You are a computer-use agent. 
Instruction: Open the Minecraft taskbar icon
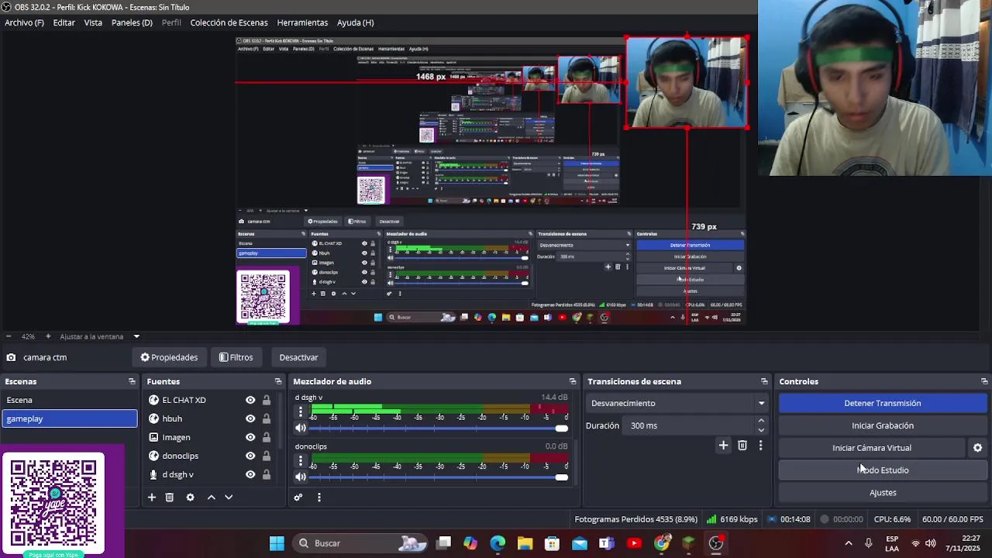point(688,543)
